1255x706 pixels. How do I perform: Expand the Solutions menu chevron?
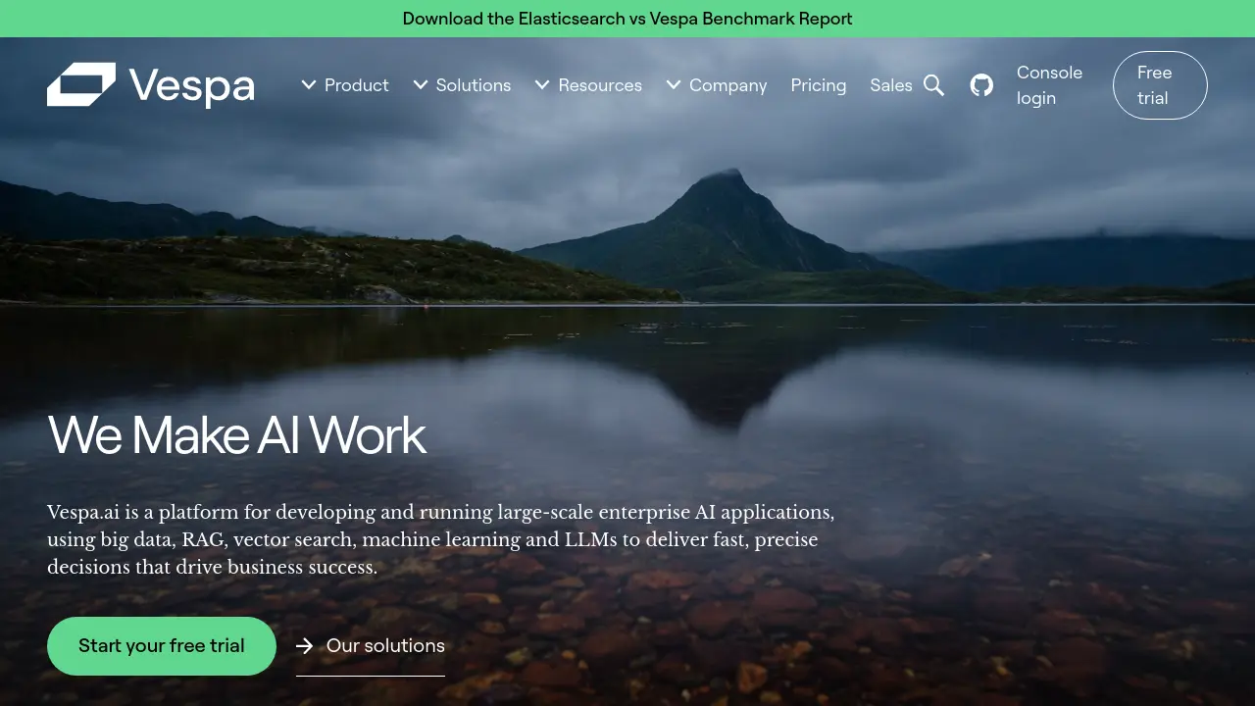(421, 85)
